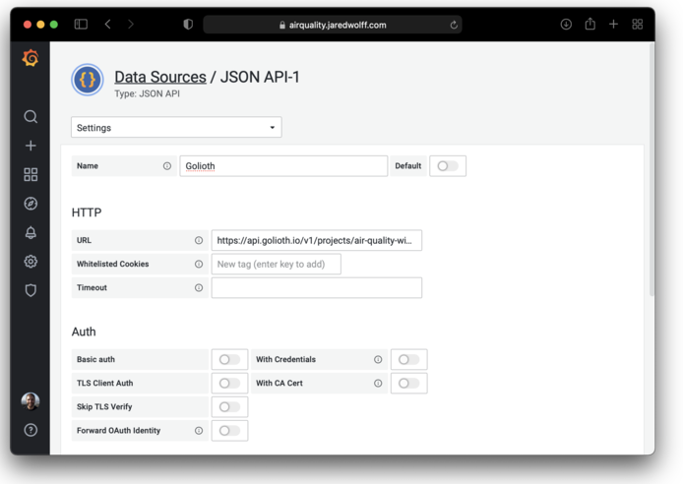Enable the Skip TLS Verify toggle
683x484 pixels.
click(x=228, y=407)
